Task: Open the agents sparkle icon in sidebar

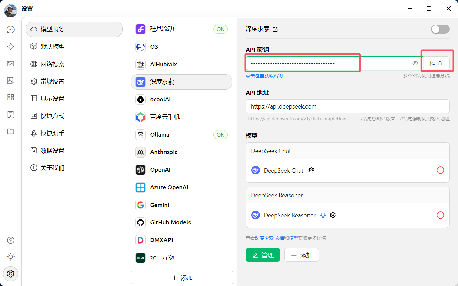Action: (x=10, y=47)
